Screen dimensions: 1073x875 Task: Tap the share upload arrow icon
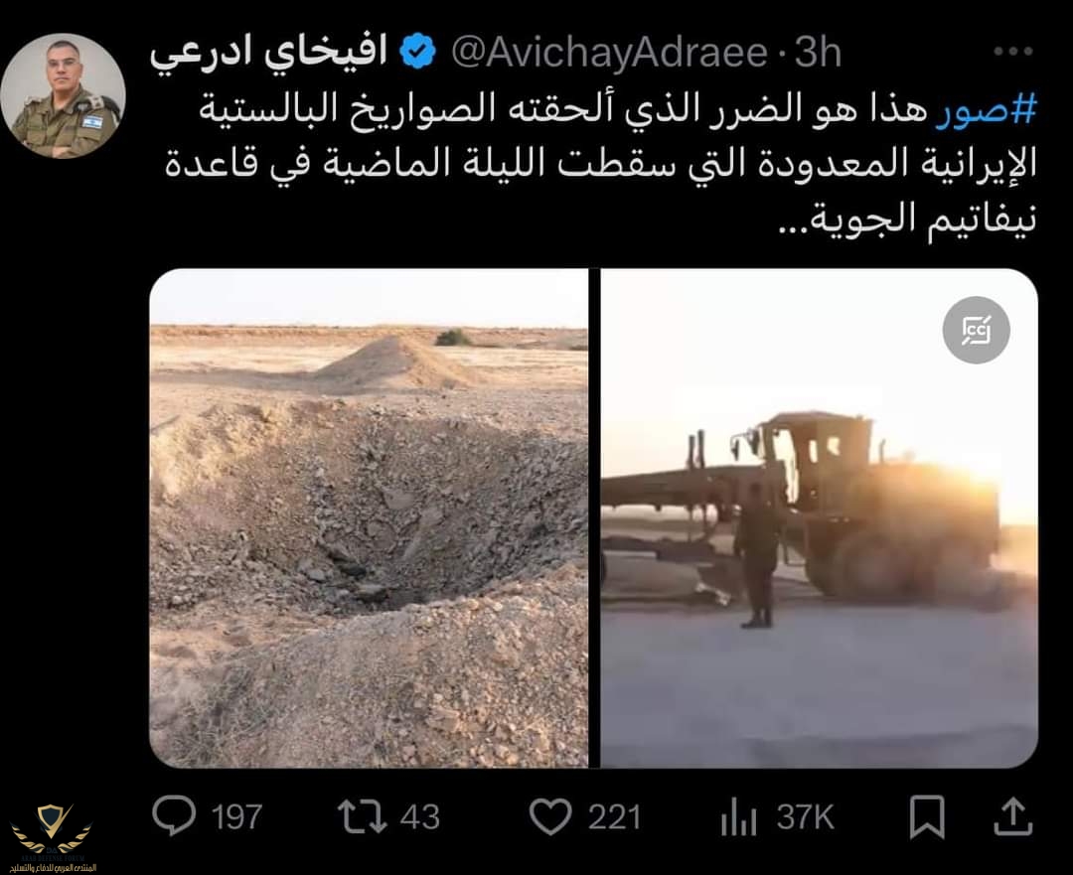pos(1012,816)
